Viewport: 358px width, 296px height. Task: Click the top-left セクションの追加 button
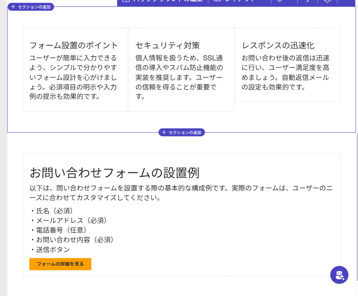click(x=31, y=7)
